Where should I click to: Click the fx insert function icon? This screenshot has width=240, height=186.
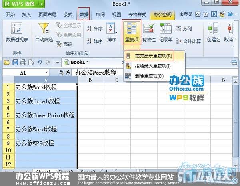(x=68, y=73)
